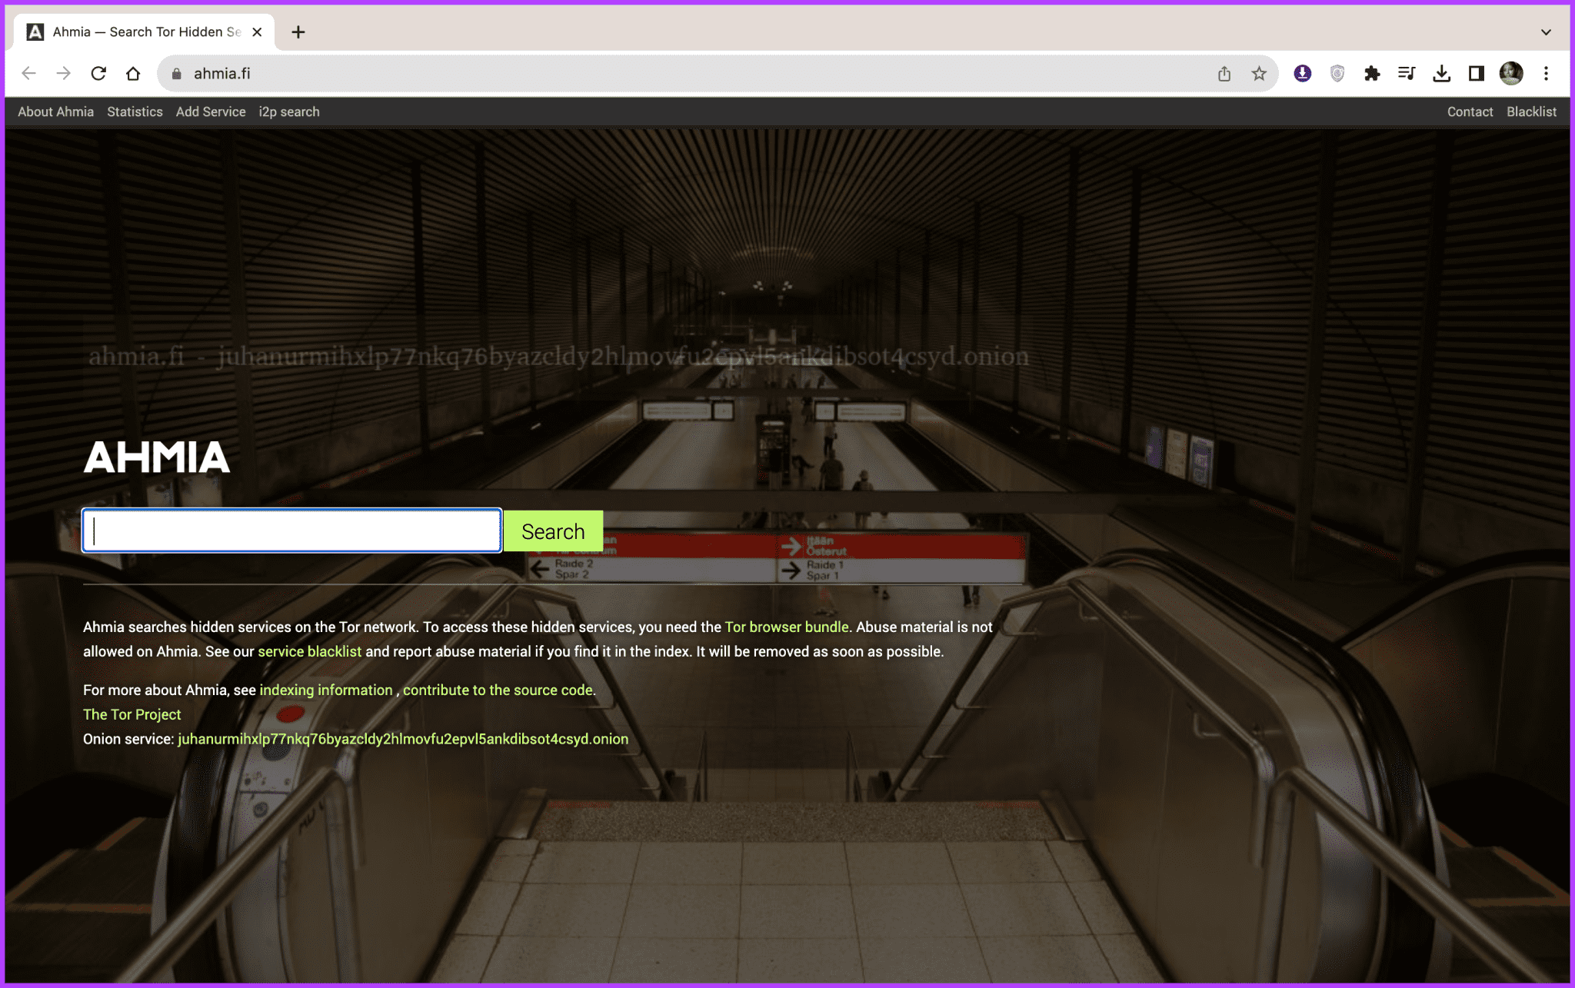
Task: View site security via the lock icon
Action: tap(175, 73)
